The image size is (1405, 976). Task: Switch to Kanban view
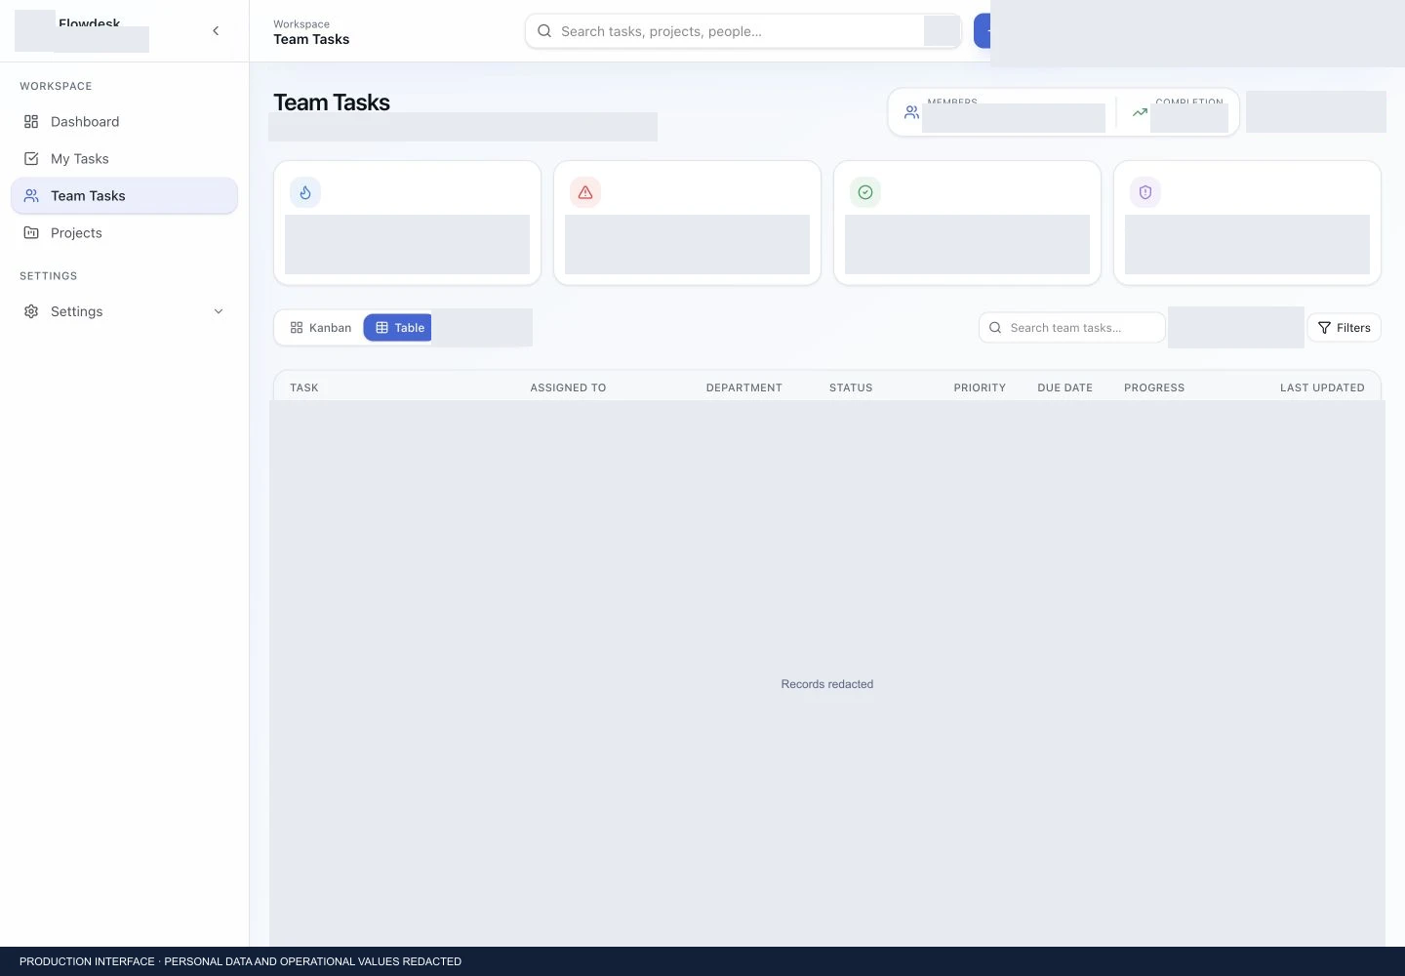(320, 328)
